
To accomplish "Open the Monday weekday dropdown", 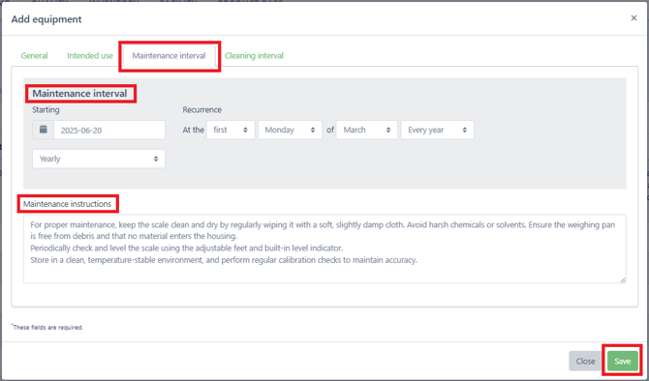I will click(290, 130).
